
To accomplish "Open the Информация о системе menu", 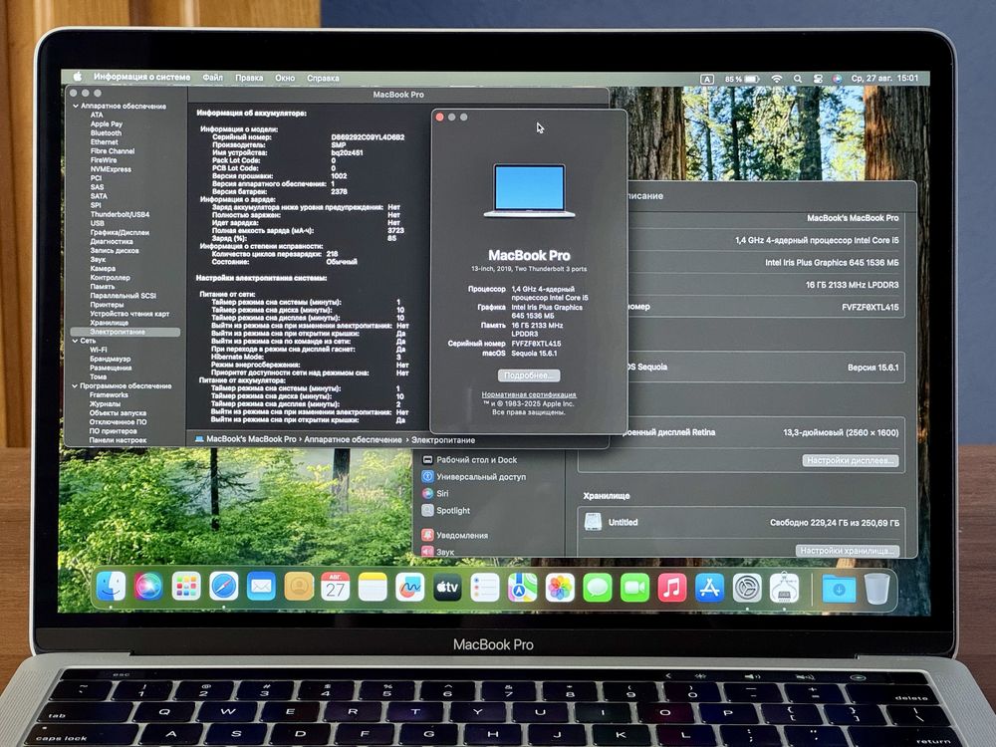I will pos(141,77).
